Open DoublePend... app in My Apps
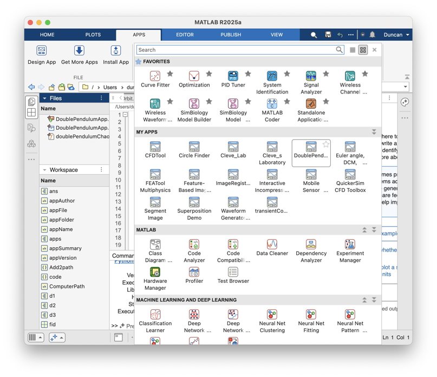The width and height of the screenshot is (437, 377). 311,153
